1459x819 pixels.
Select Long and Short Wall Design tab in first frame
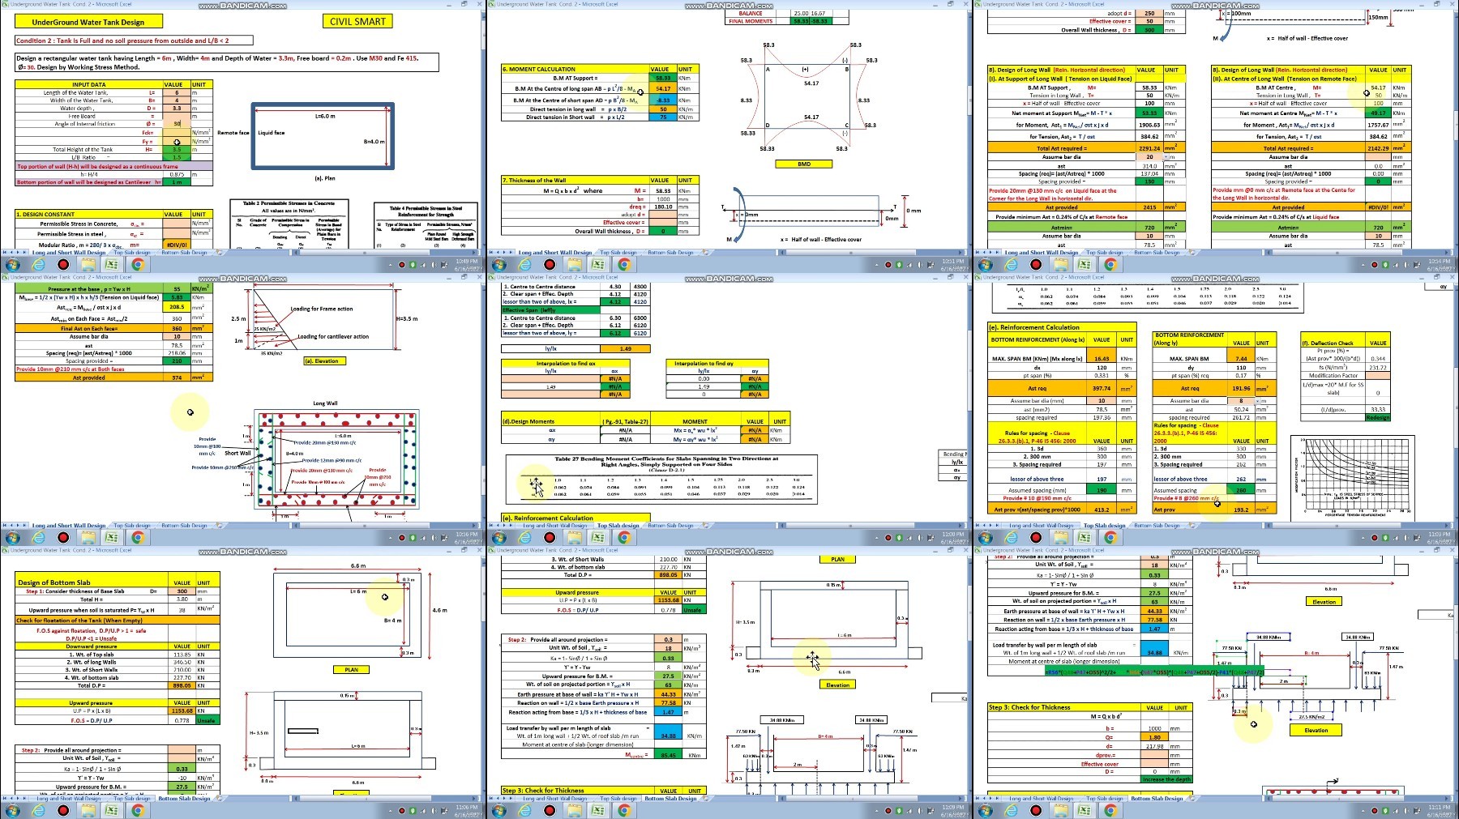pyautogui.click(x=69, y=252)
